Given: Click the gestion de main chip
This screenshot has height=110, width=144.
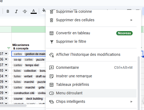Looking at the screenshot, I should click(35, 54).
